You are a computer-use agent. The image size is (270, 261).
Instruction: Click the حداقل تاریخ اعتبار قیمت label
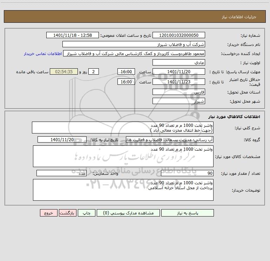coord(245,82)
